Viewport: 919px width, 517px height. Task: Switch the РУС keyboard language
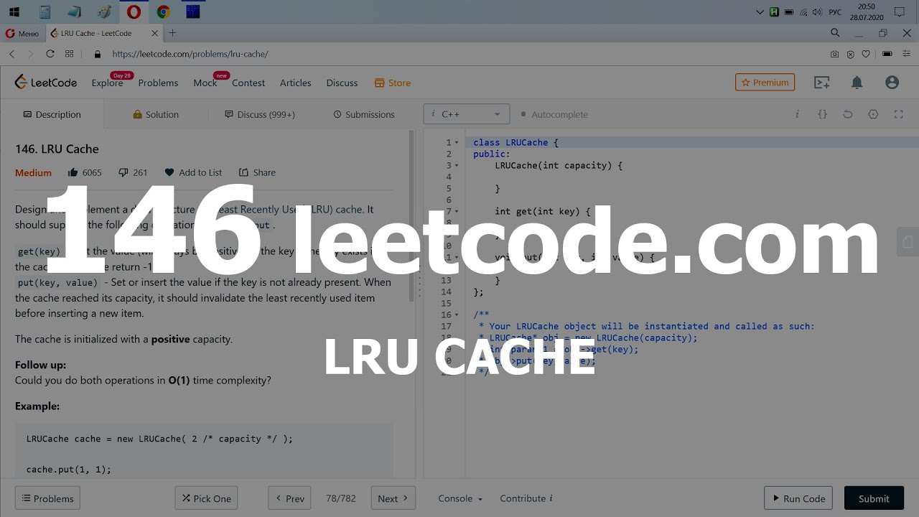coord(835,12)
